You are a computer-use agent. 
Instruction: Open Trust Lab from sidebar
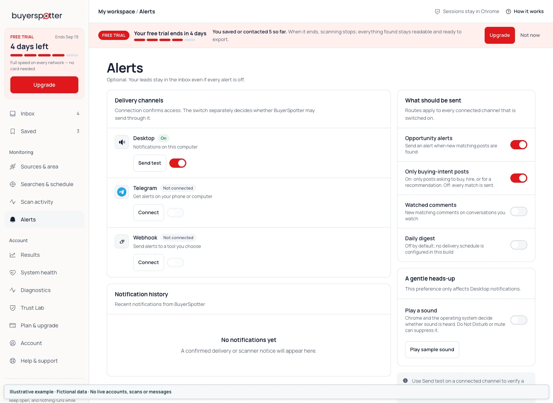[44, 308]
